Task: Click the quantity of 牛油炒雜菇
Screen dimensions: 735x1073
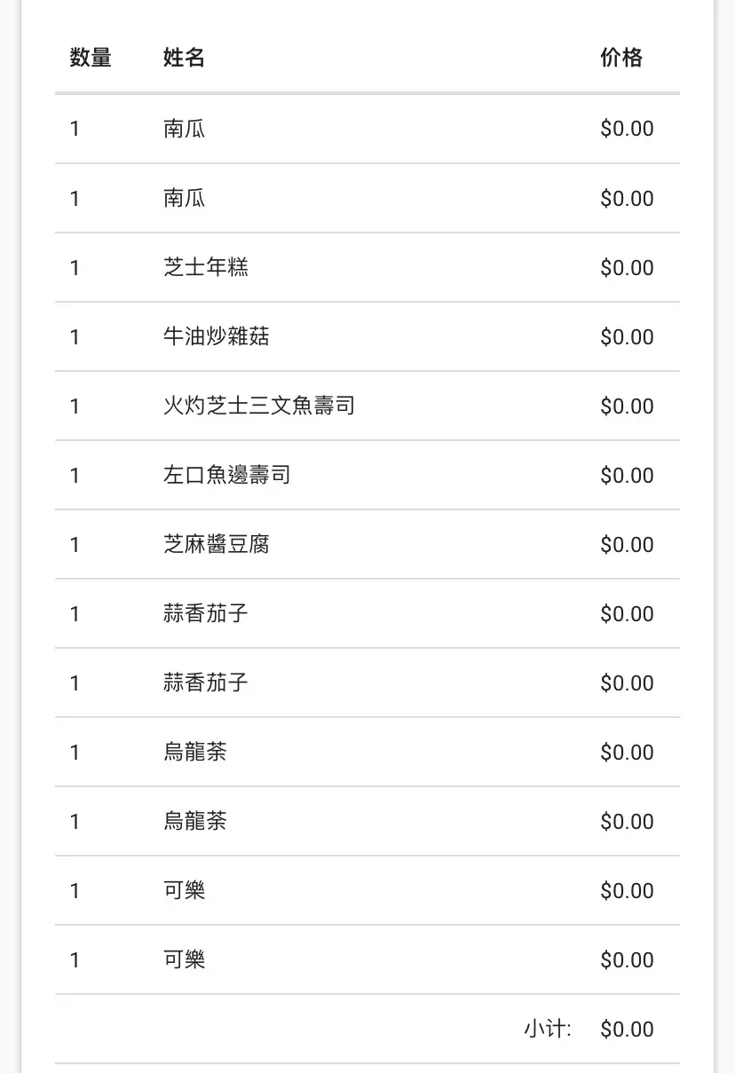Action: pyautogui.click(x=75, y=336)
